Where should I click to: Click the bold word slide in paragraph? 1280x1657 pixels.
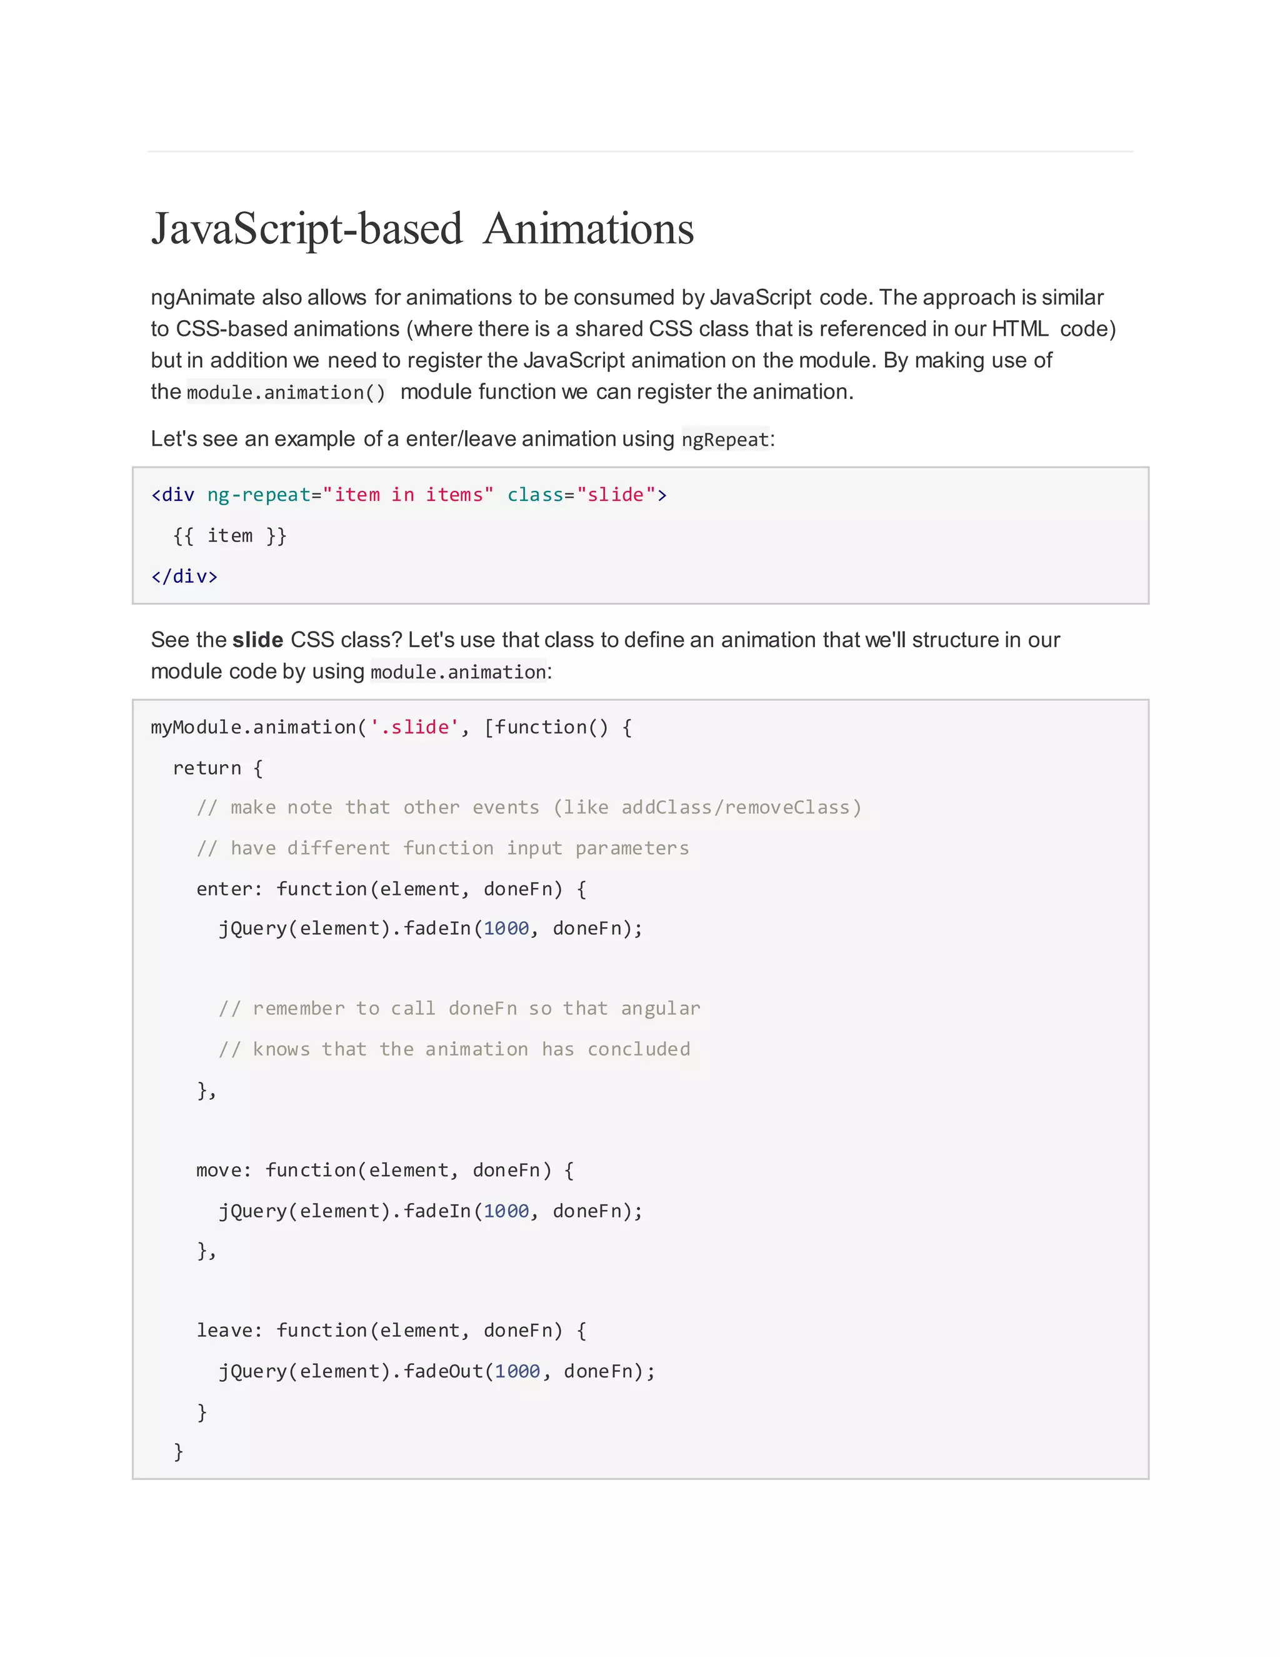click(258, 640)
